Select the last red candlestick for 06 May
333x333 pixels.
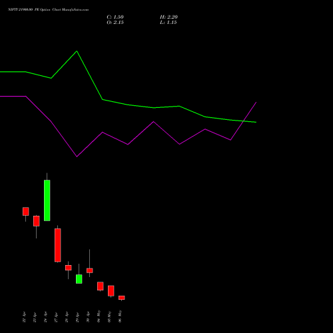(122, 298)
